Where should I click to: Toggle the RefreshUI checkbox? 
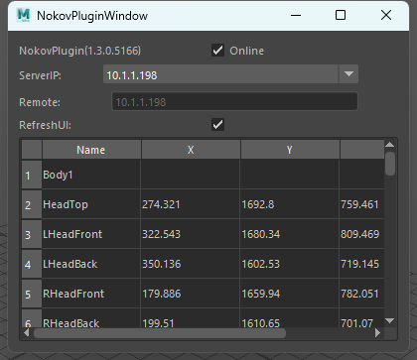tap(217, 125)
